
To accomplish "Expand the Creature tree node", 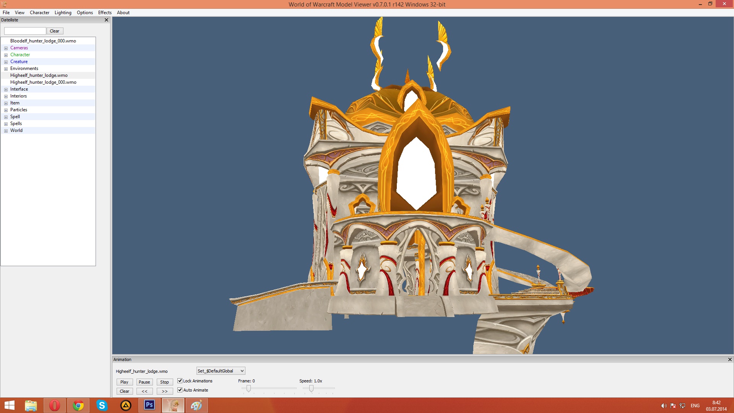I will tap(6, 62).
